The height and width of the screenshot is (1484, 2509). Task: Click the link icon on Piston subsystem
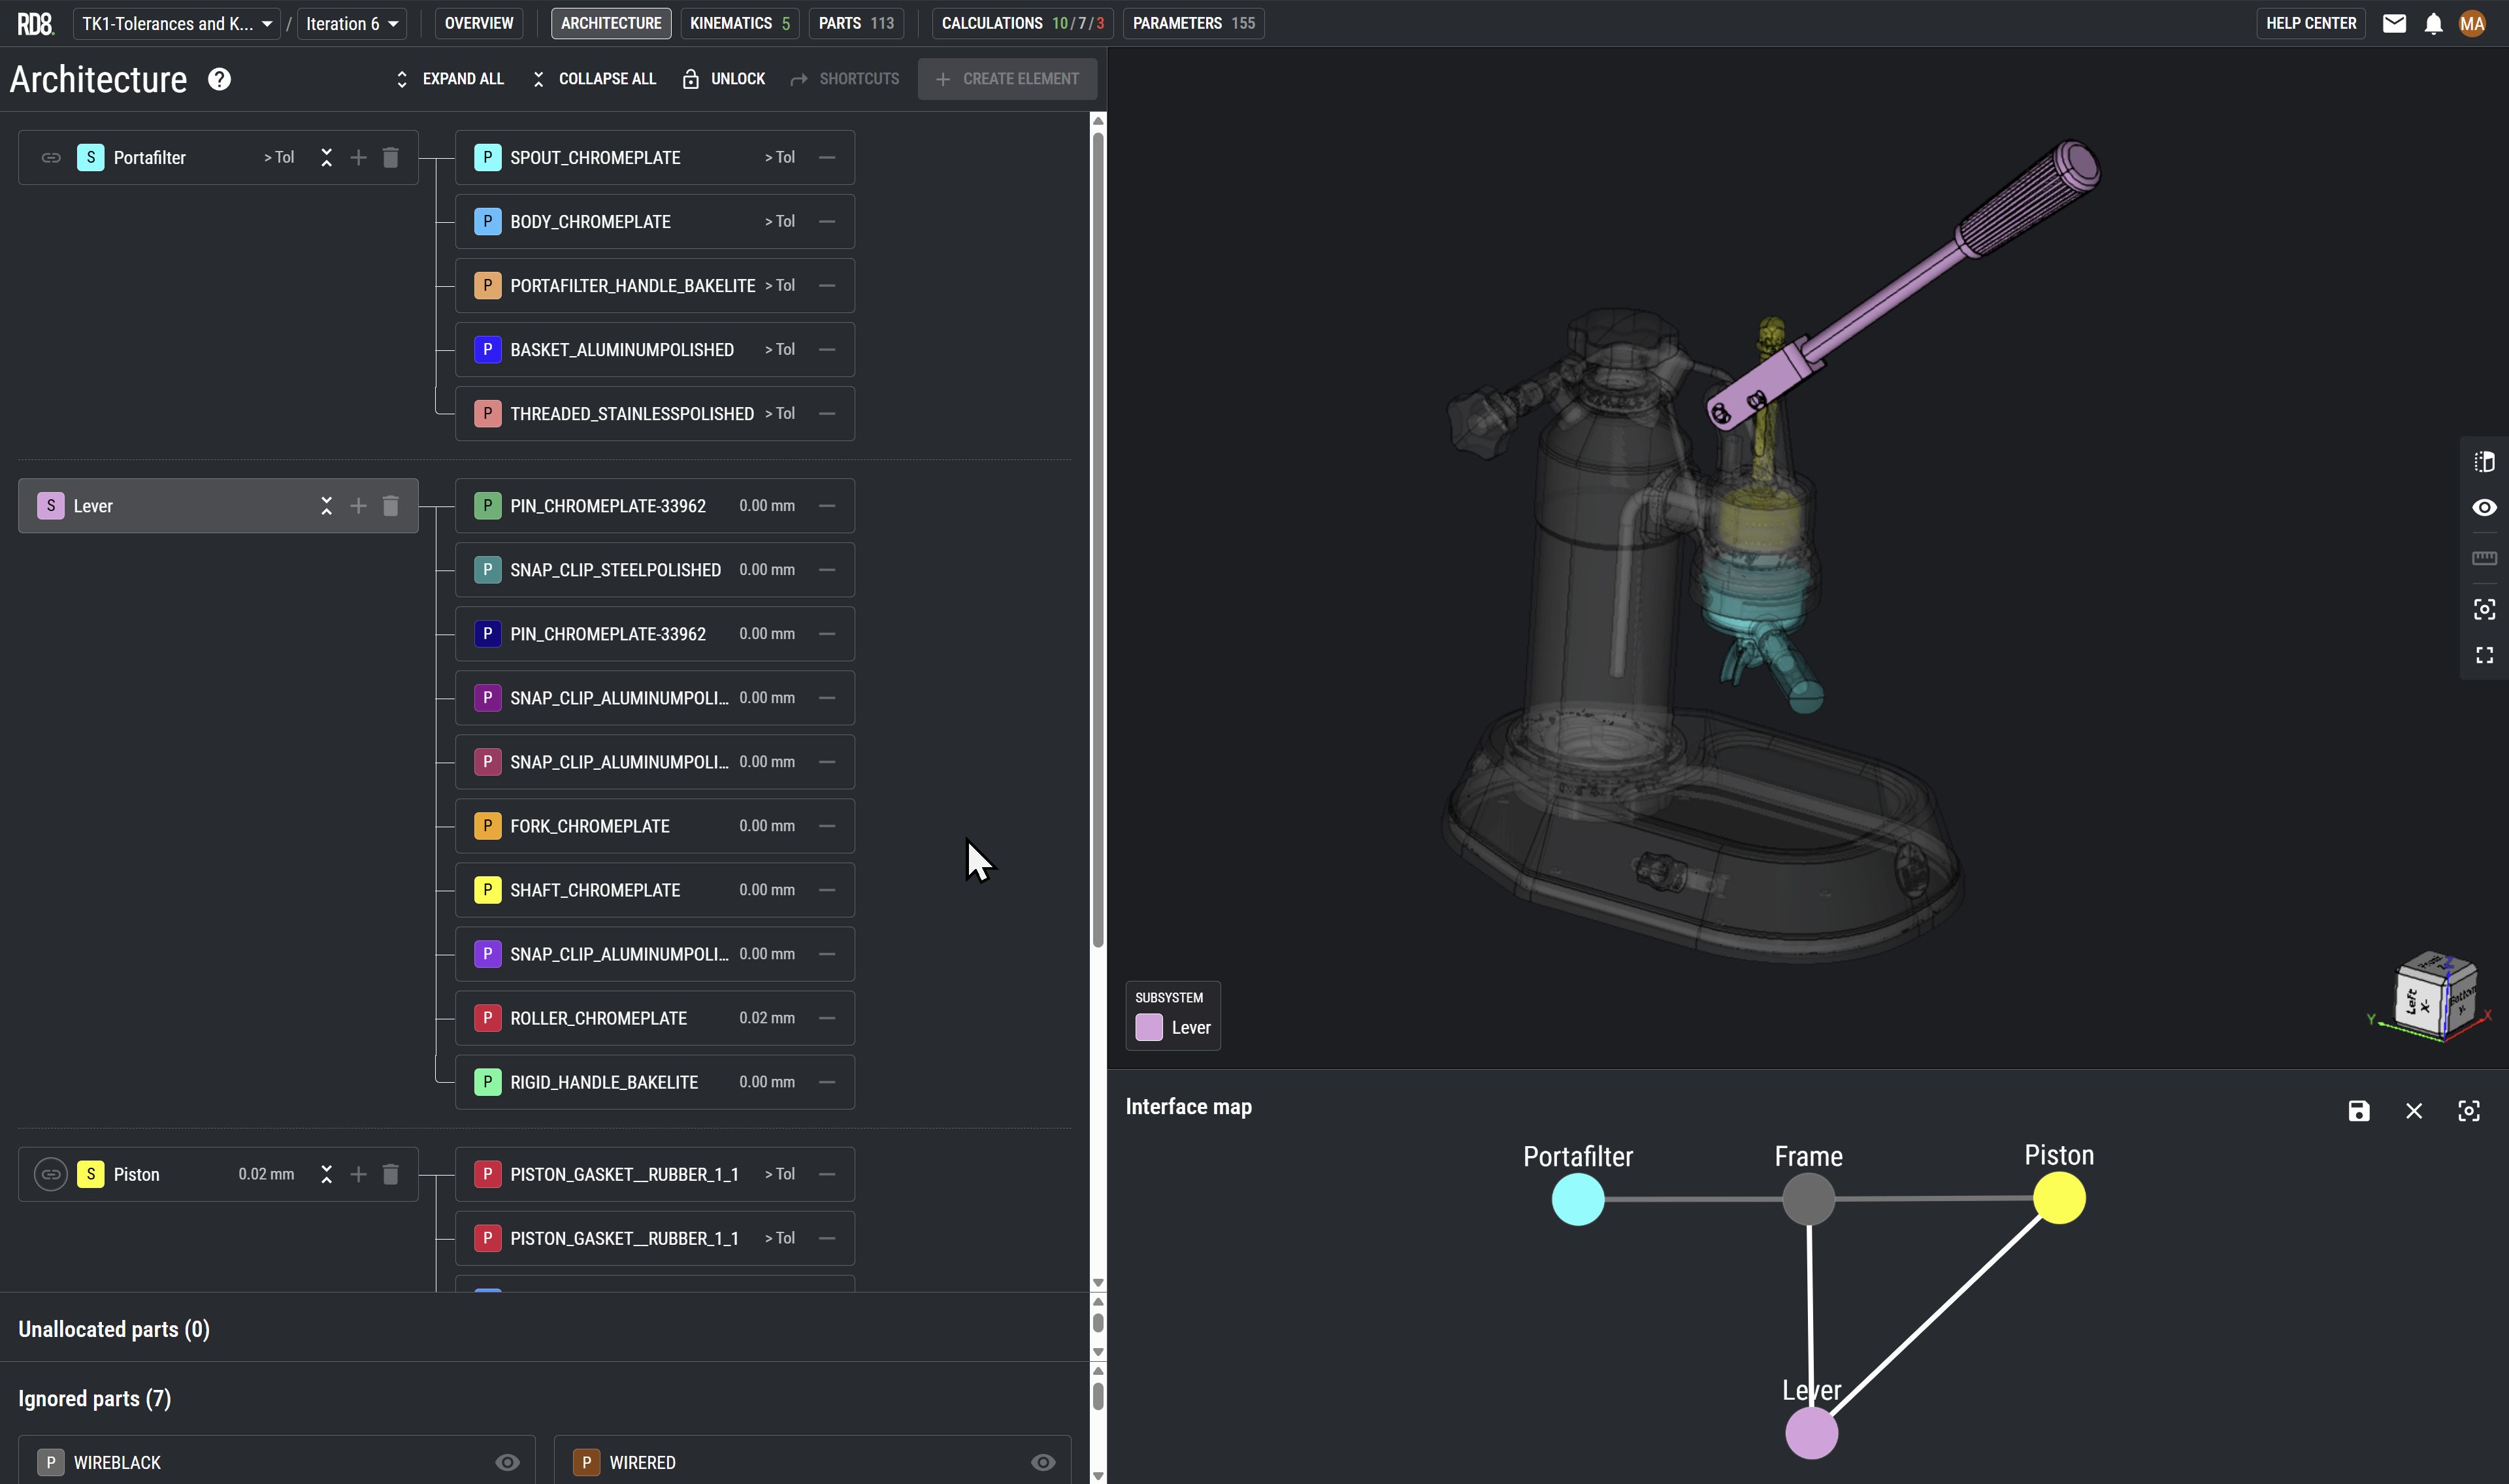[51, 1174]
